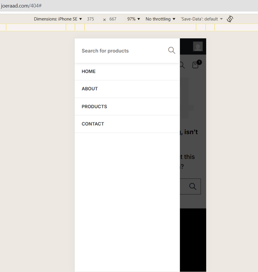Click the partially hidden header search icon
The width and height of the screenshot is (258, 272).
point(182,65)
